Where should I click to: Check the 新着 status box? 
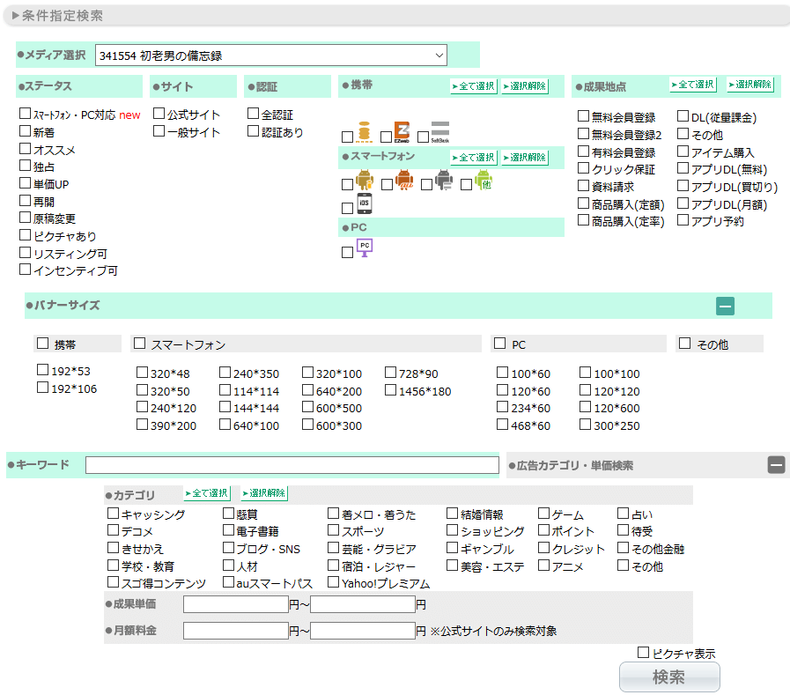coord(25,131)
